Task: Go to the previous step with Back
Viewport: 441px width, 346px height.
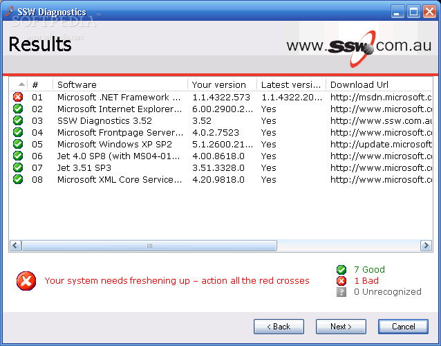Action: [279, 327]
